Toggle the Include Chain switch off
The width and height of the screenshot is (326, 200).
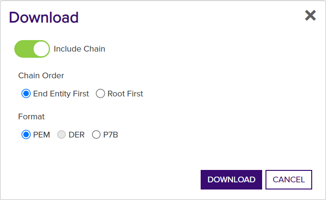tap(32, 49)
